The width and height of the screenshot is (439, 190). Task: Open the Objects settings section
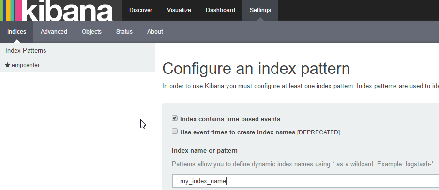[x=91, y=31]
